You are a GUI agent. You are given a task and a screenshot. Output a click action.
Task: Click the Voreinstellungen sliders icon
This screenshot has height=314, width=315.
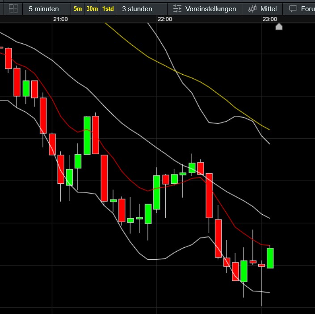[x=177, y=8]
